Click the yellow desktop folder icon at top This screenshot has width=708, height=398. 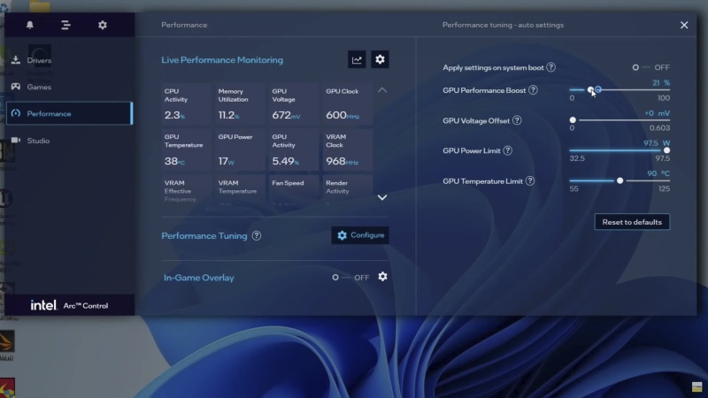click(40, 6)
